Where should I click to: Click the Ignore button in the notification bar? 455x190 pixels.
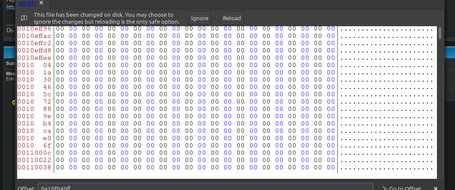[200, 18]
